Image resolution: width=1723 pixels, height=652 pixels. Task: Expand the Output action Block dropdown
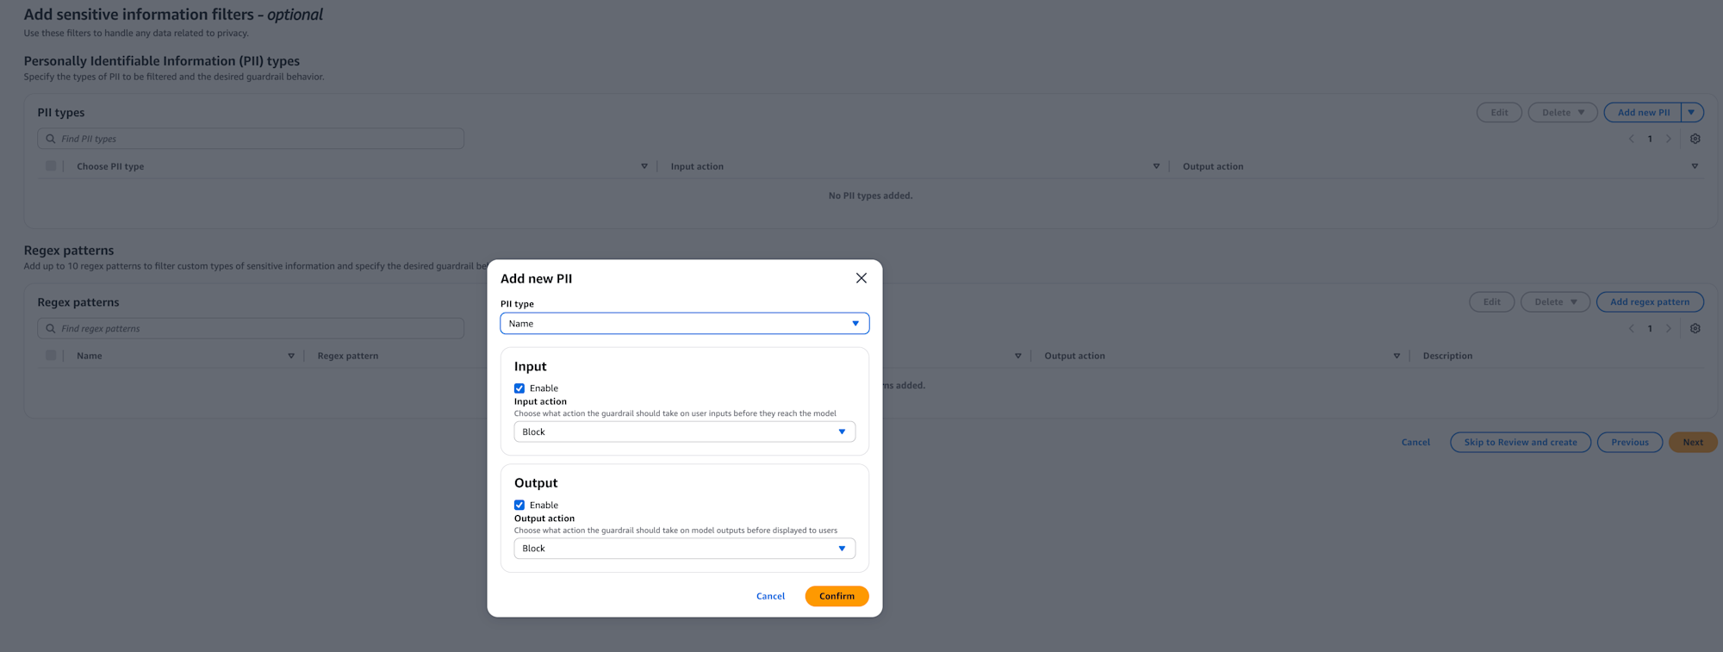pos(684,549)
